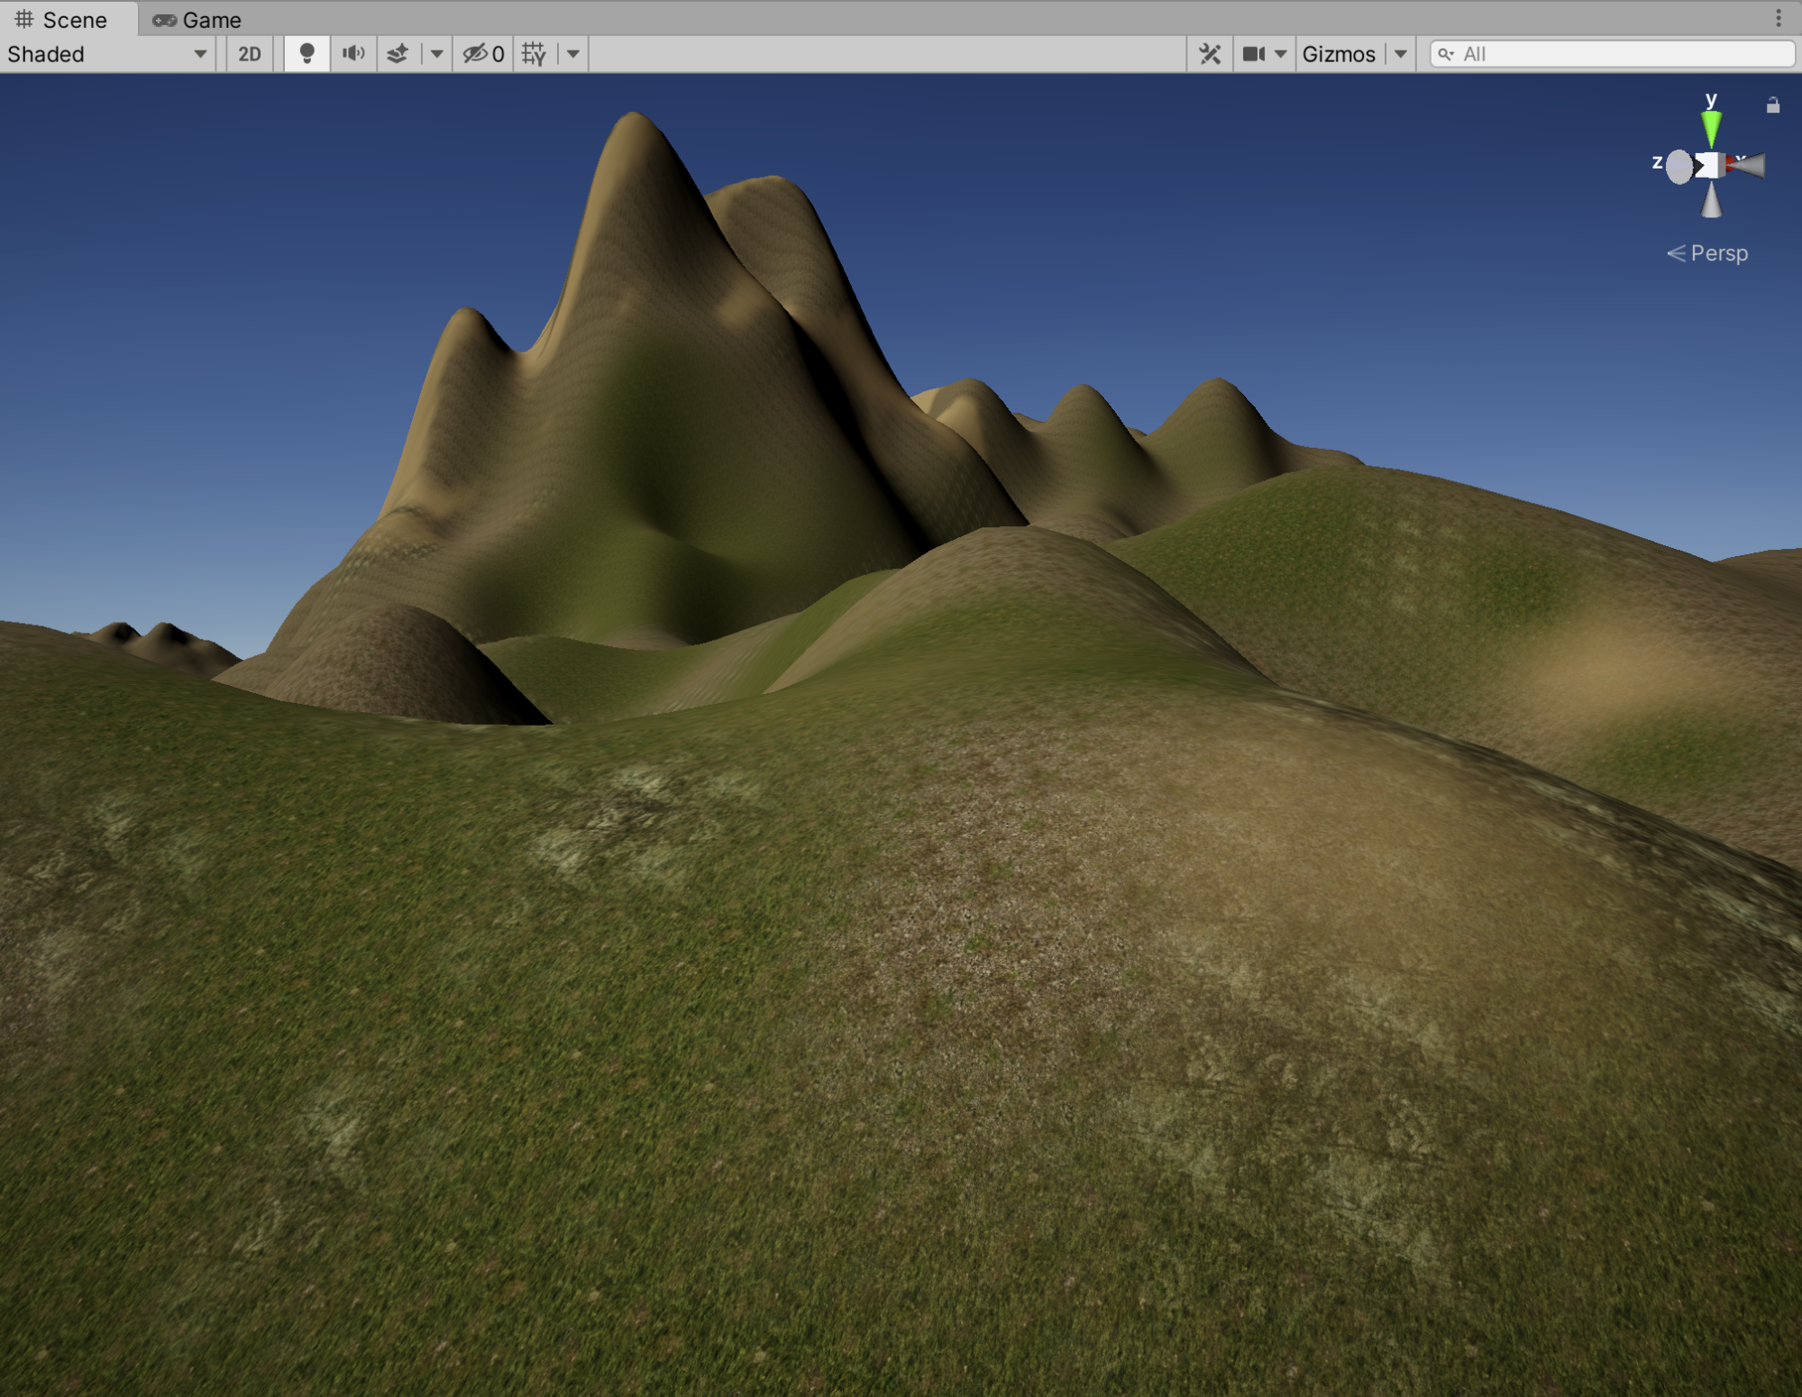Toggle scene audio speaker icon
1802x1397 pixels.
353,54
